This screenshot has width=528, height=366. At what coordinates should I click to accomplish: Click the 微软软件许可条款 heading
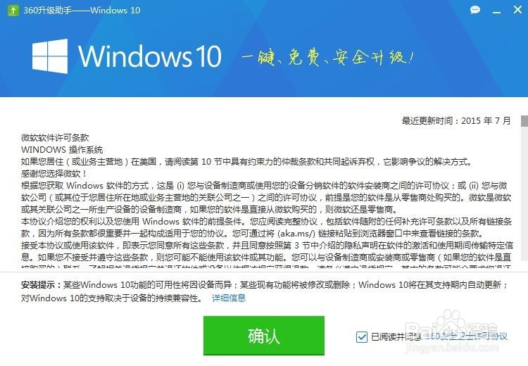[x=55, y=137]
